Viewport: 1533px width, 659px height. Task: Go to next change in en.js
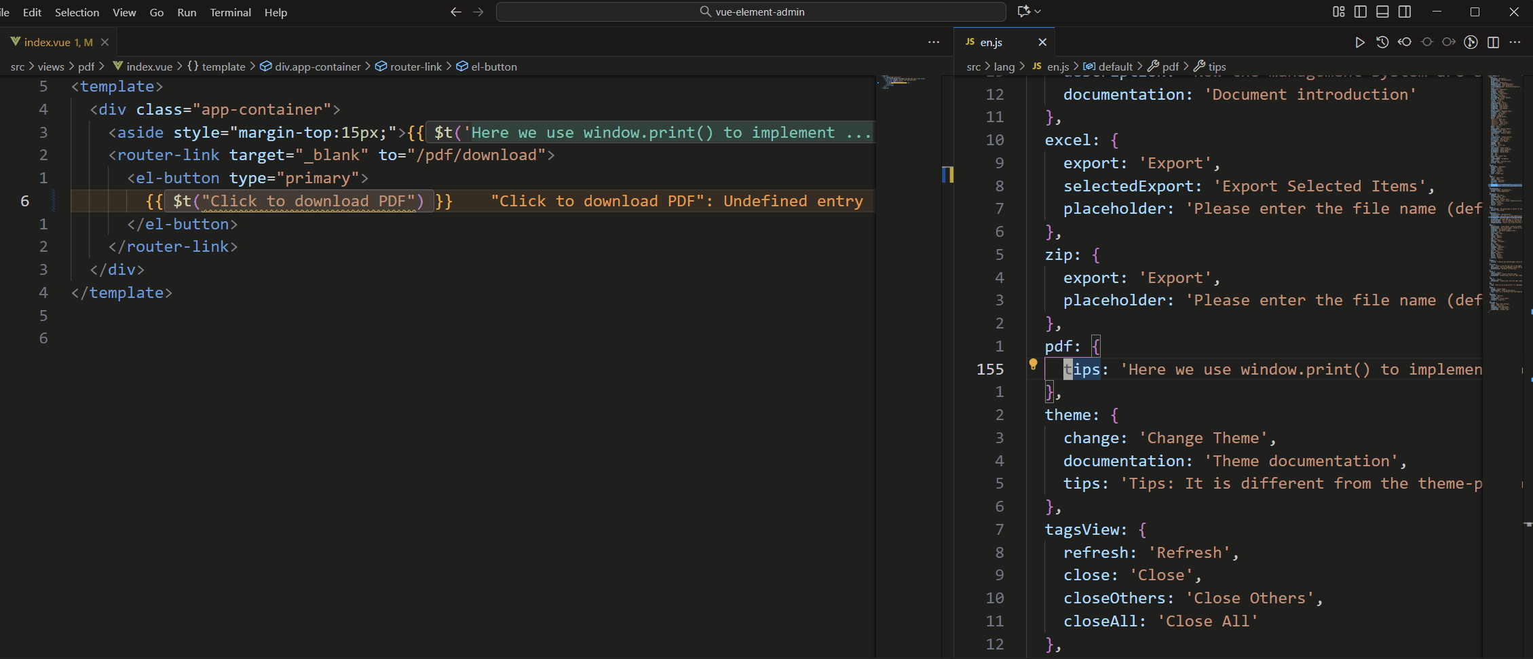(1449, 42)
